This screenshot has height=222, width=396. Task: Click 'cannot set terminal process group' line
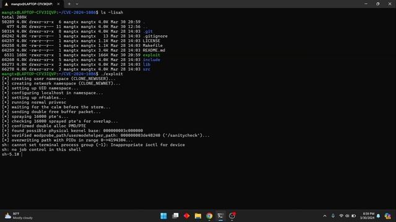(93, 145)
